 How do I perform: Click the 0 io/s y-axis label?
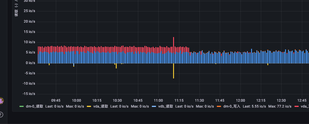tap(30, 63)
